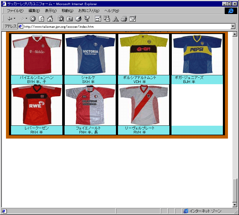The image size is (239, 215).
Task: Show History using the clock toolbar icon
Action: point(78,19)
